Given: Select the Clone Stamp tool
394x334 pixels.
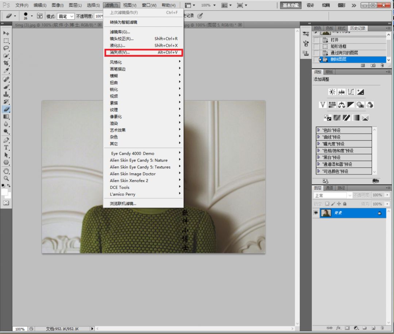Looking at the screenshot, I should (x=6, y=94).
